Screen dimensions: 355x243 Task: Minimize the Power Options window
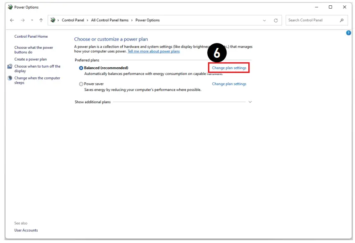pyautogui.click(x=316, y=7)
